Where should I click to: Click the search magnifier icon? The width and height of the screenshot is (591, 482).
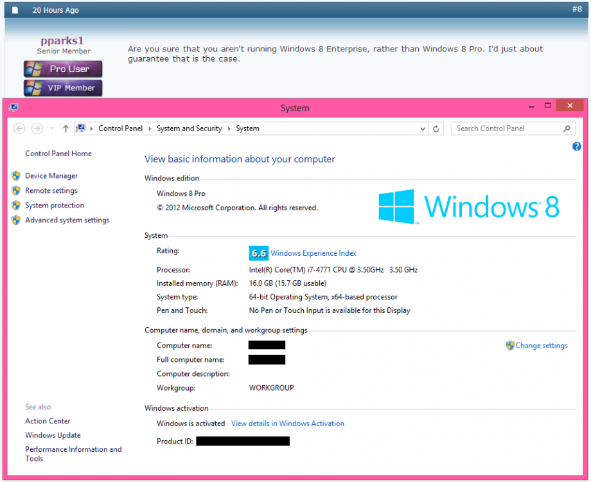pyautogui.click(x=567, y=129)
